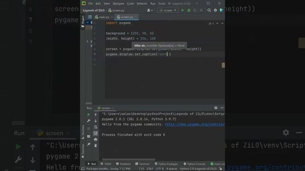Open the Navigate menu

118,3
